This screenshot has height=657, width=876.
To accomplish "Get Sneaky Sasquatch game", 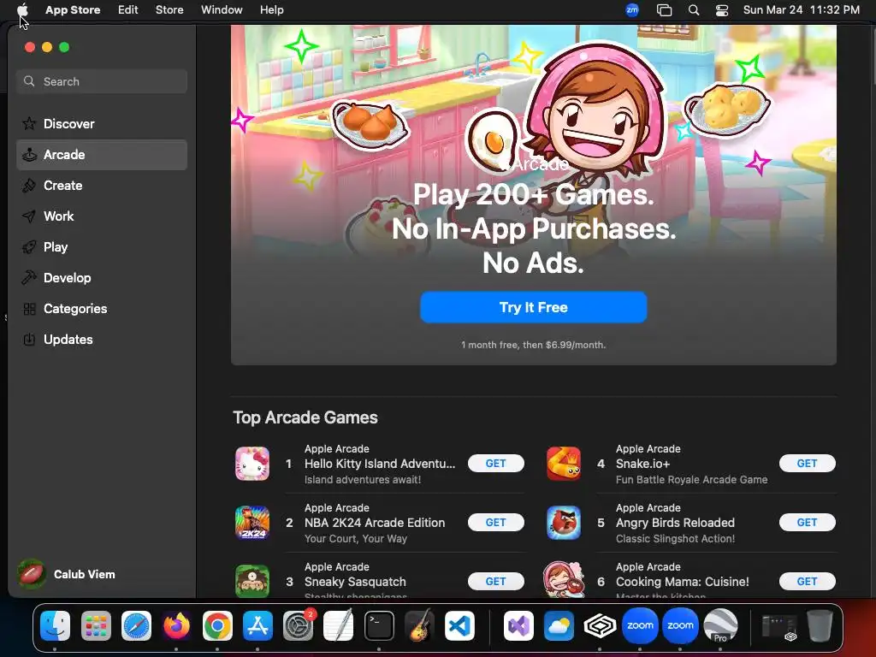I will 495,582.
